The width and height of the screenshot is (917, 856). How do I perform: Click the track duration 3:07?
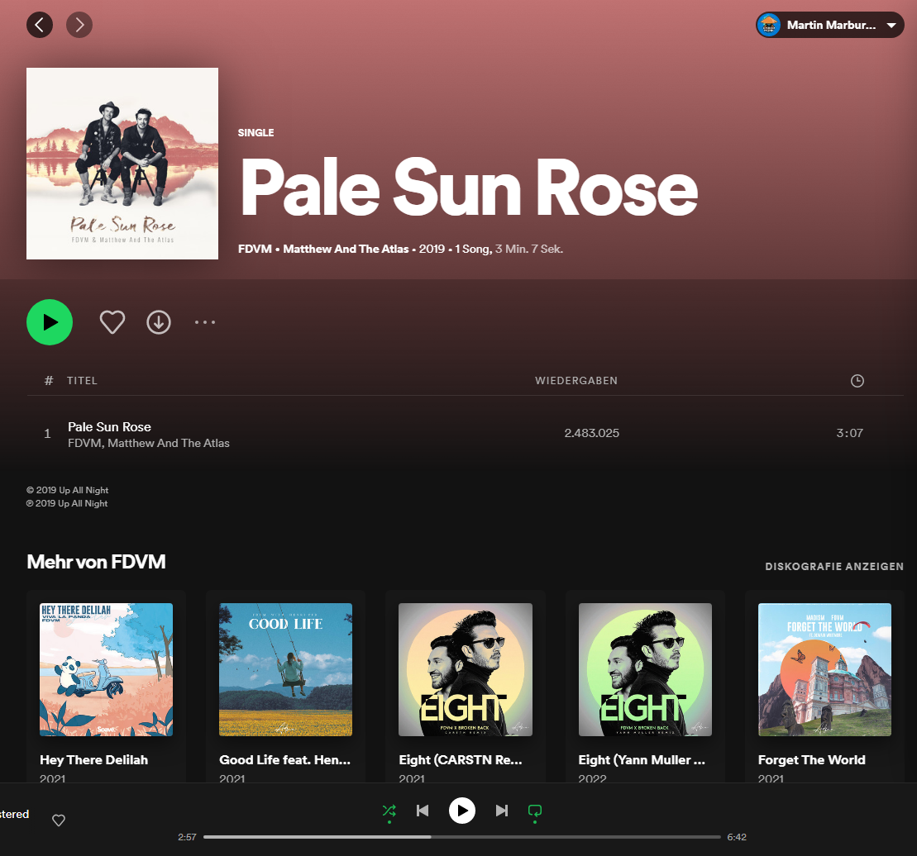click(x=849, y=433)
